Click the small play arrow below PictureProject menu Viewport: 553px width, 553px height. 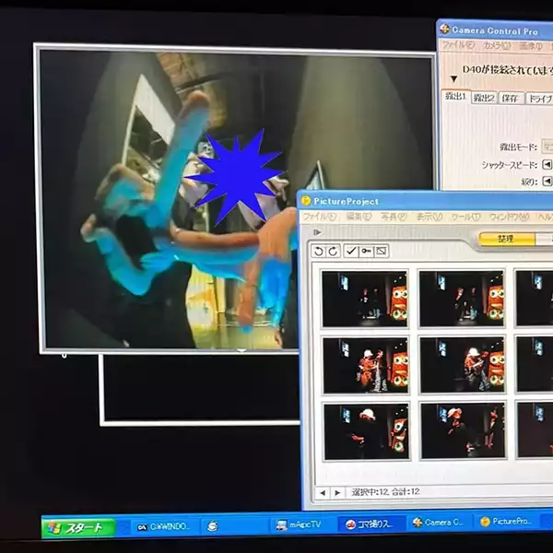click(x=318, y=232)
